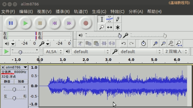The width and height of the screenshot is (193, 108).
Task: Select the Selection (I-beam) tool
Action: pyautogui.click(x=102, y=19)
